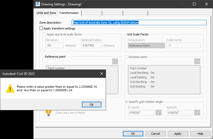The height and width of the screenshot is (139, 213).
Task: Select the Rotation point radio button
Action: [126, 57]
